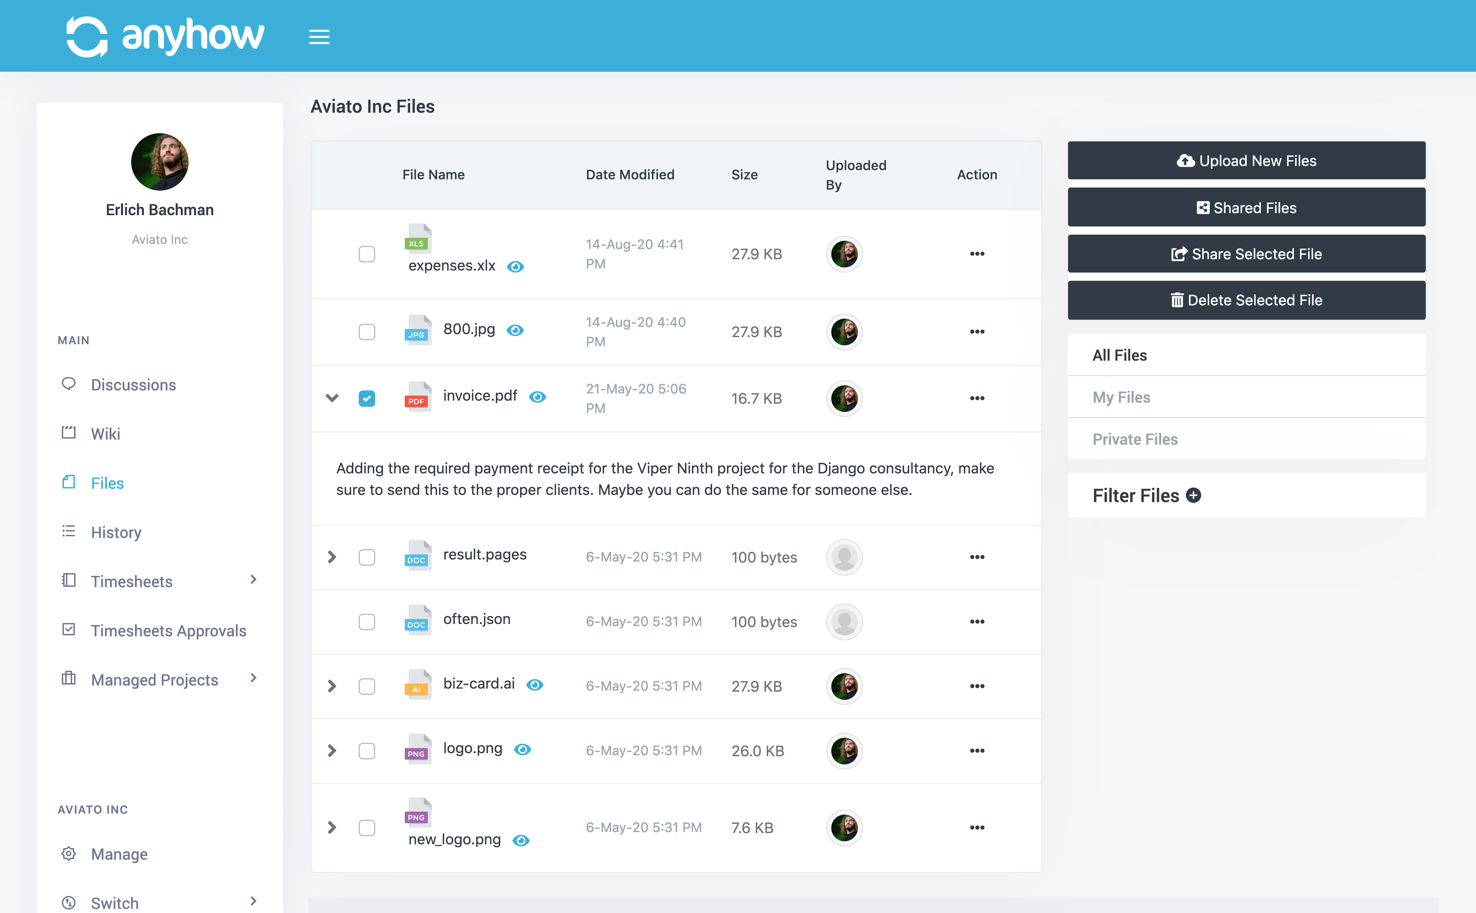Select Discussions in the sidebar
The image size is (1476, 913).
[x=133, y=385]
